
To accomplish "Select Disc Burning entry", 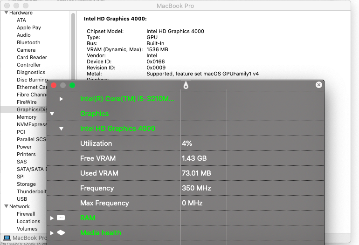I will [32, 80].
